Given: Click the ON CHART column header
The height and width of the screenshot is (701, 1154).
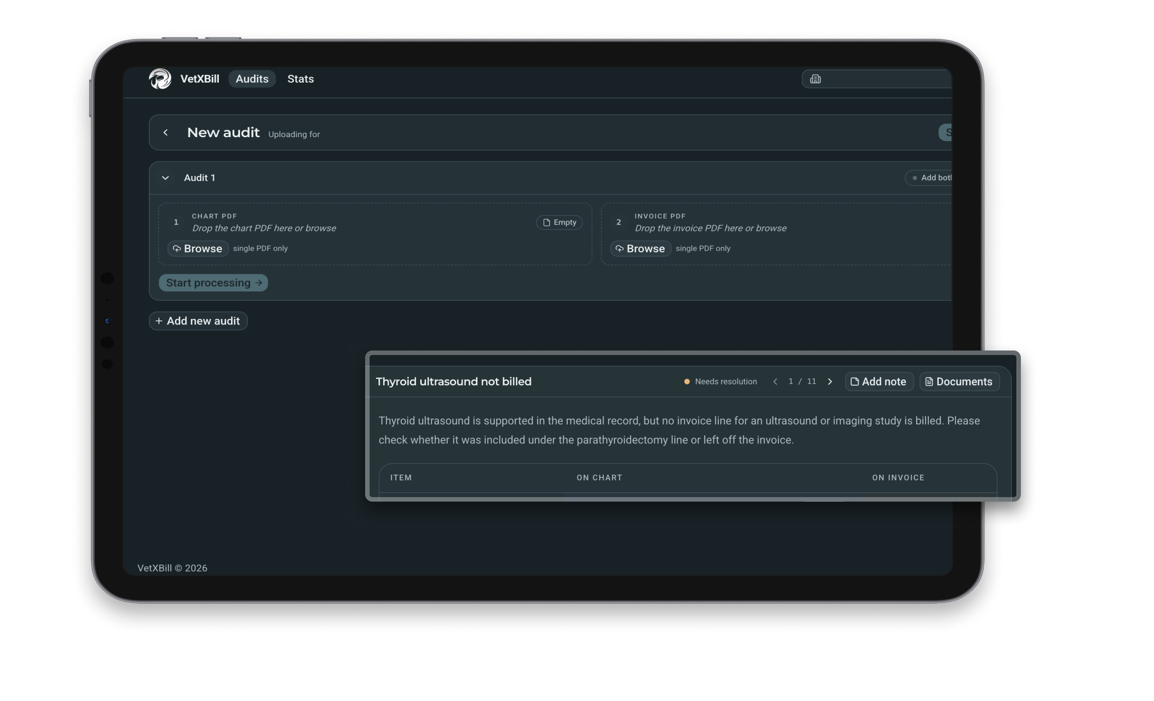Looking at the screenshot, I should pyautogui.click(x=599, y=478).
